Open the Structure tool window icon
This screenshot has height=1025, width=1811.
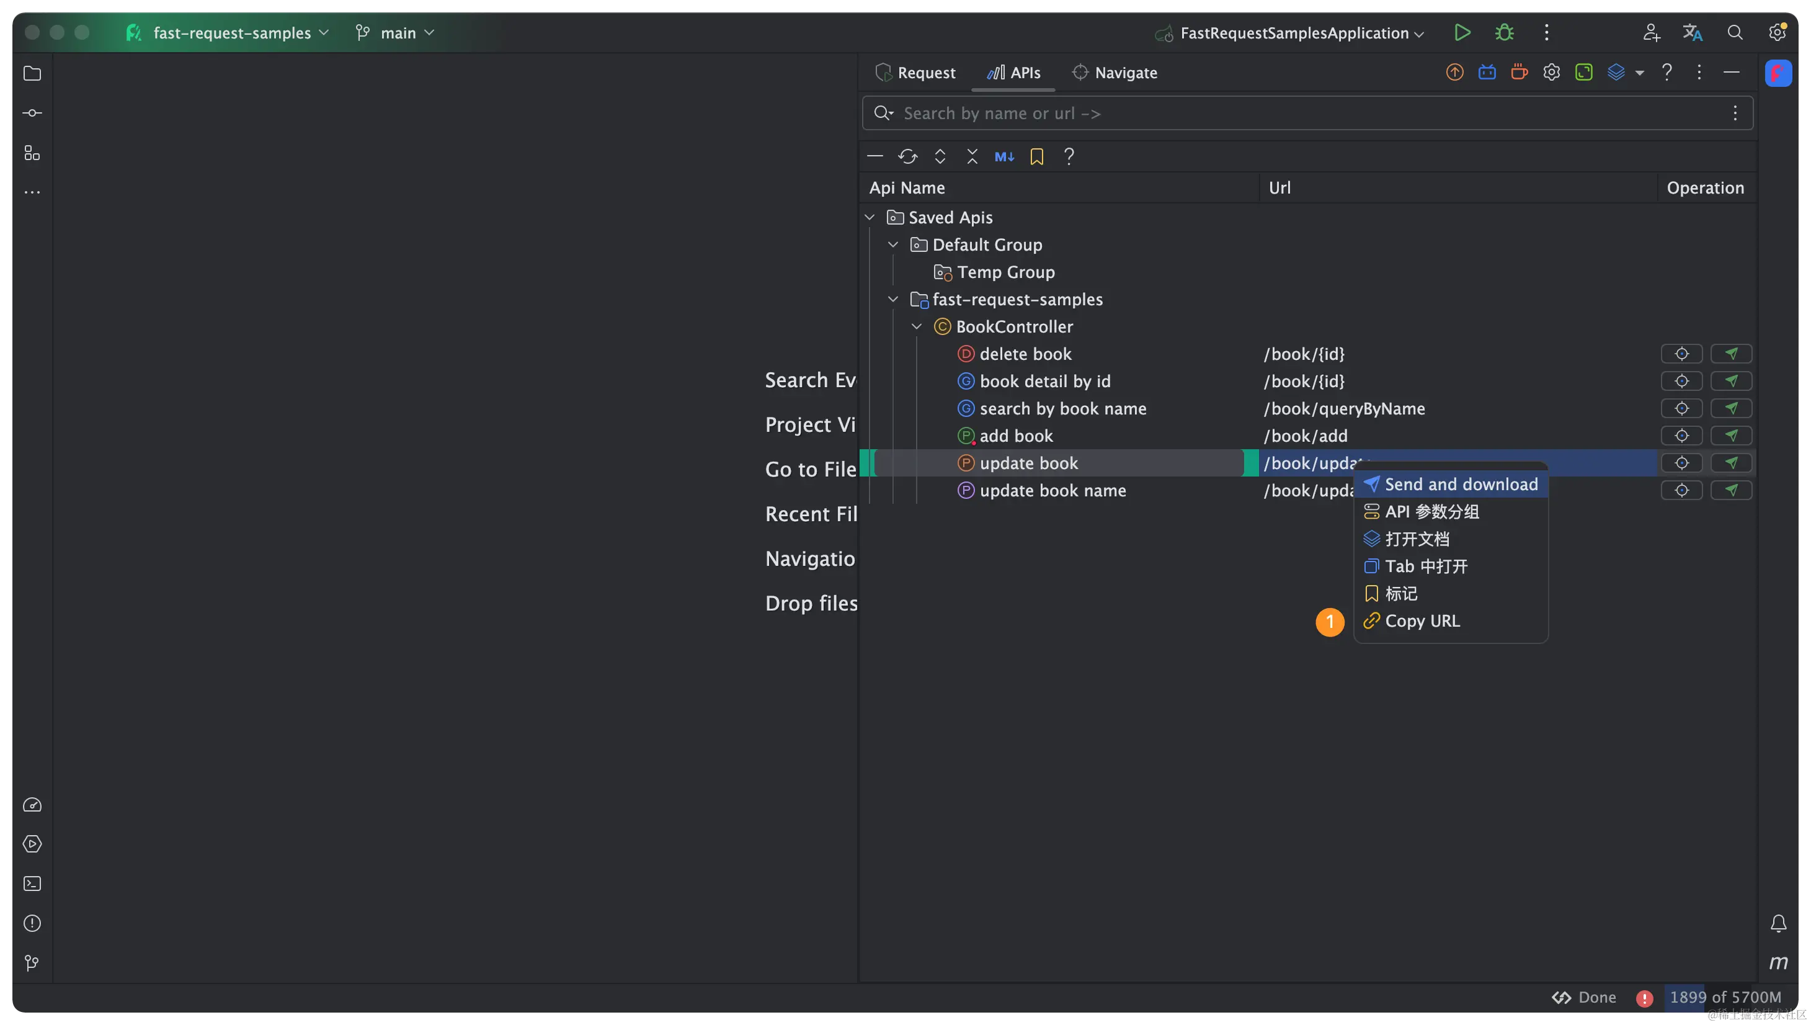(32, 153)
